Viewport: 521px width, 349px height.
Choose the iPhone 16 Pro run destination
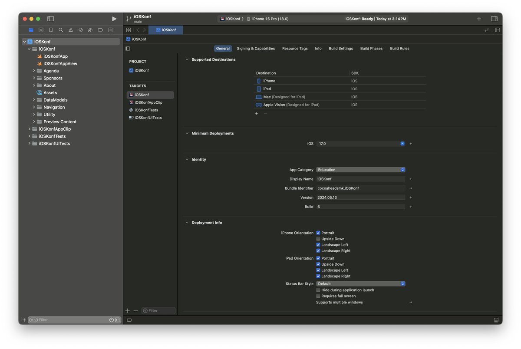click(x=267, y=19)
